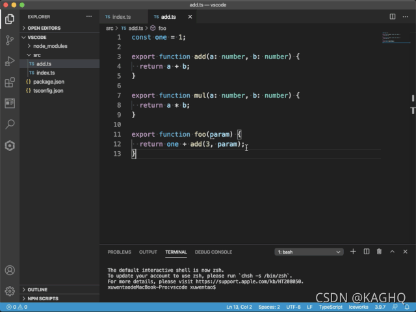Click TypeScript version 3.9.7 in status bar
The width and height of the screenshot is (416, 312).
click(x=380, y=307)
